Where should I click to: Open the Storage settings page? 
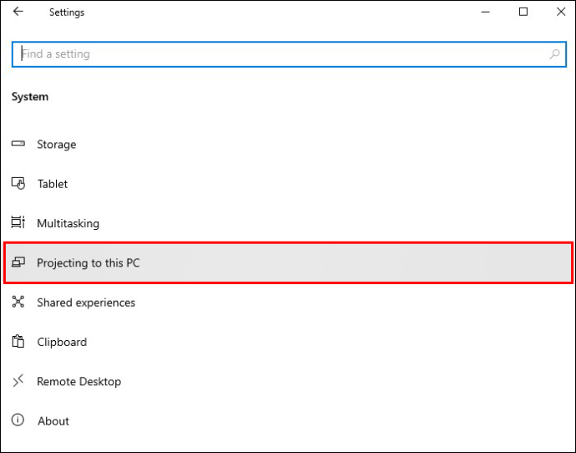(x=56, y=145)
